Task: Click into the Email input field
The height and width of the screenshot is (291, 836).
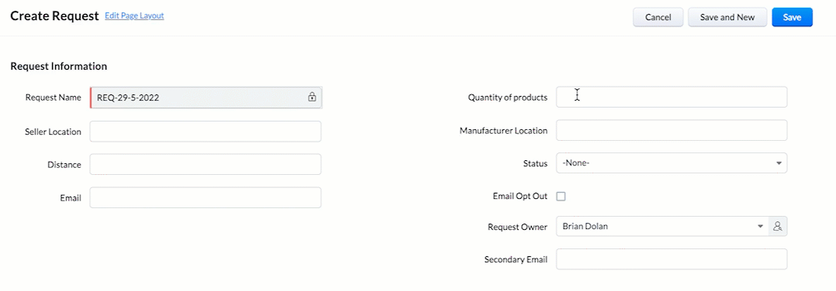Action: 206,197
